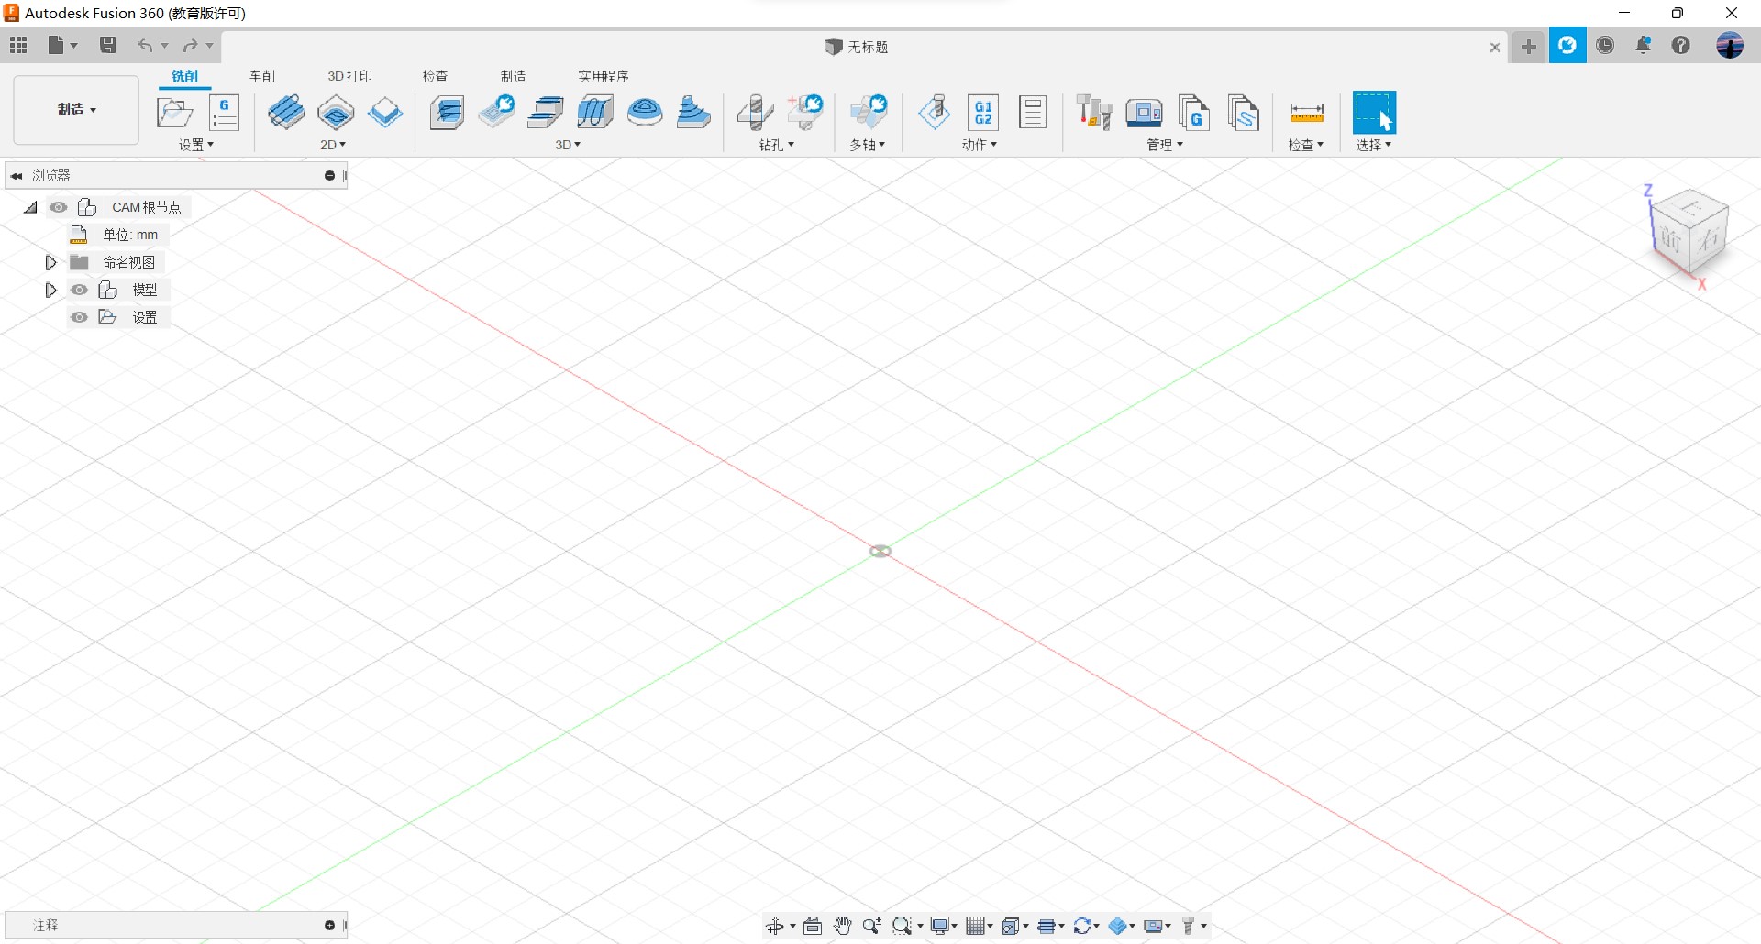Screen dimensions: 1761x944
Task: Click the Post Process G1 G2 icon
Action: [983, 113]
